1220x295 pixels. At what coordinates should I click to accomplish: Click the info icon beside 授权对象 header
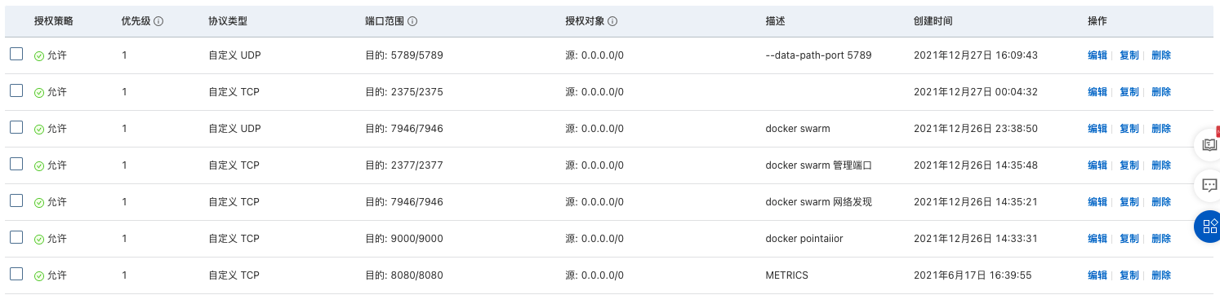pyautogui.click(x=612, y=21)
